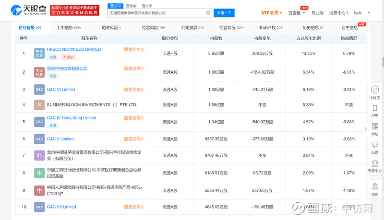Open the 小程序 mini-program icon
The width and height of the screenshot is (384, 220).
pos(375,90)
